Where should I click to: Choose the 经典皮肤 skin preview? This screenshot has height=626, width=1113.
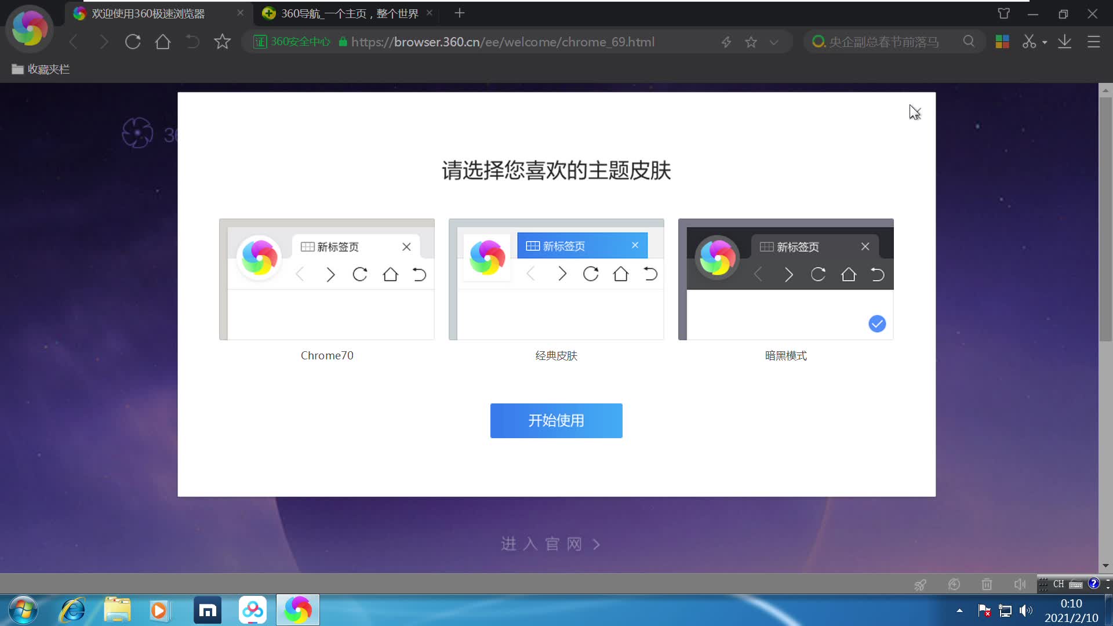pos(556,279)
